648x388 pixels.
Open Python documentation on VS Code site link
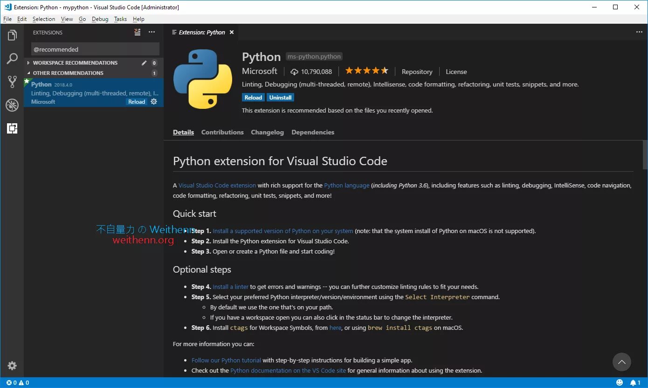click(288, 370)
